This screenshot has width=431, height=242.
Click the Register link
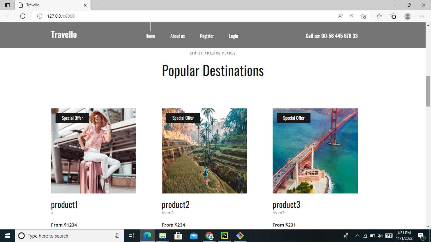[207, 36]
